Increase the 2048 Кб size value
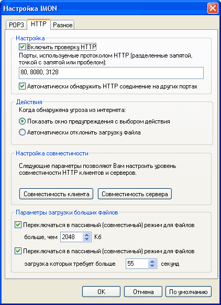 86,235
